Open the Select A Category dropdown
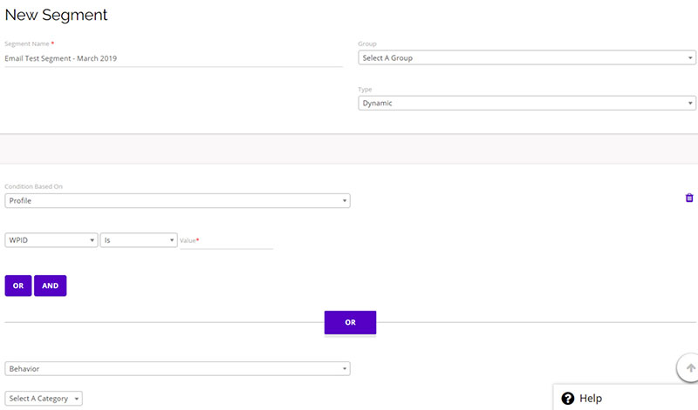 [44, 399]
